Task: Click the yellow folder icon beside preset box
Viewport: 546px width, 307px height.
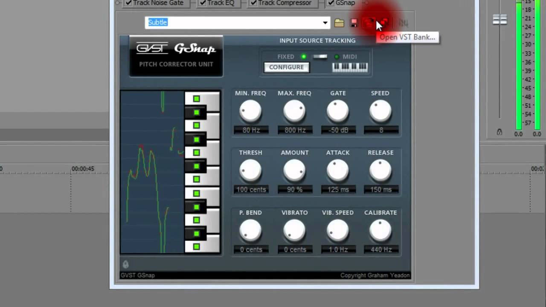Action: [x=339, y=23]
